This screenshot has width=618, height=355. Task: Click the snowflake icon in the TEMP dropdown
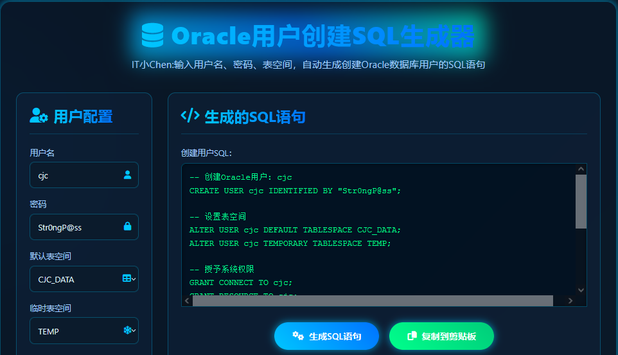pos(127,330)
